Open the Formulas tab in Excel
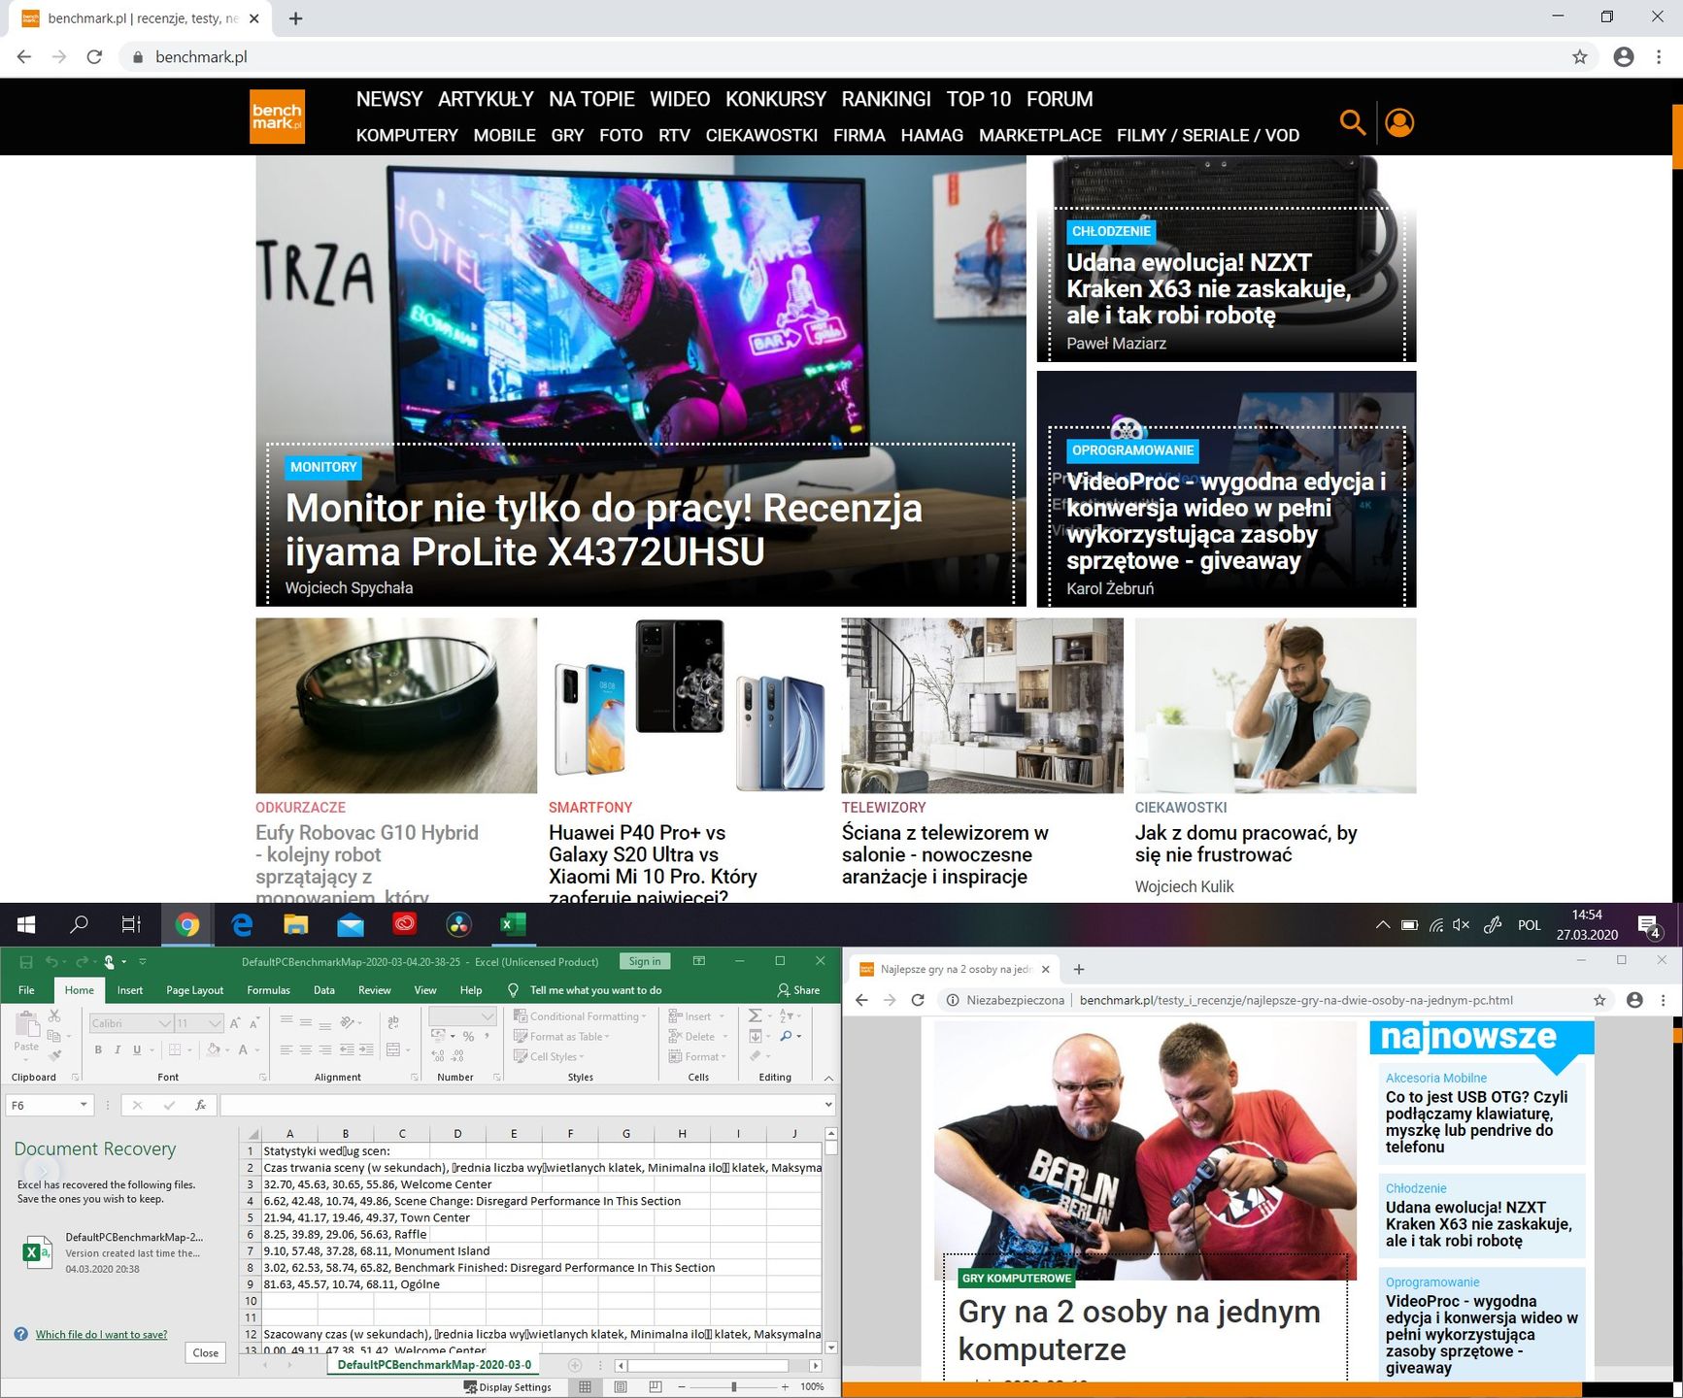 pos(268,990)
